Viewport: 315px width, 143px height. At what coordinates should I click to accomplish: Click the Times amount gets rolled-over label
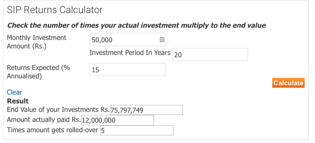click(52, 130)
